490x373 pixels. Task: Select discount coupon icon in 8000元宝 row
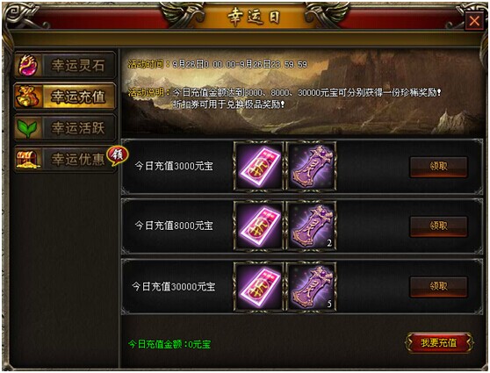coord(259,226)
